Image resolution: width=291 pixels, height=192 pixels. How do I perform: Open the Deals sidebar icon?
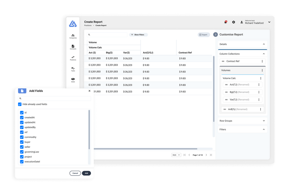click(73, 80)
